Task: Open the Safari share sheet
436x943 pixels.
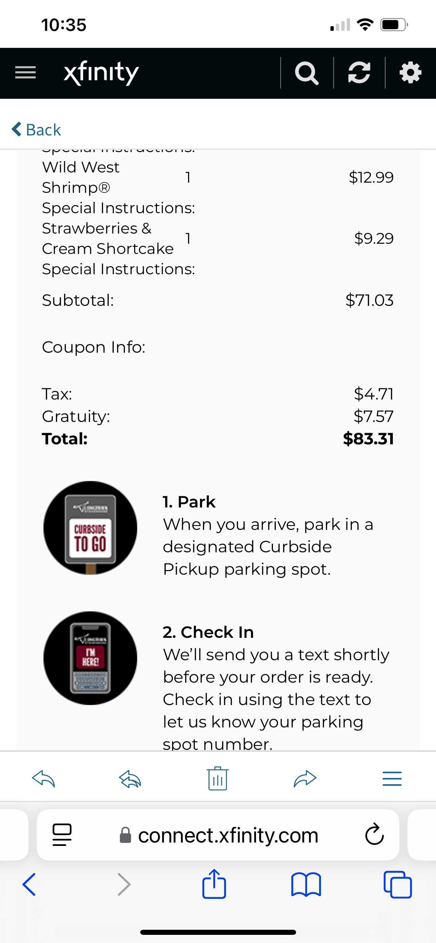Action: (x=214, y=883)
